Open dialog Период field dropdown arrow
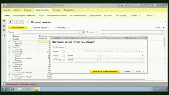Screen dimensions: 169x95 (x=140, y=51)
